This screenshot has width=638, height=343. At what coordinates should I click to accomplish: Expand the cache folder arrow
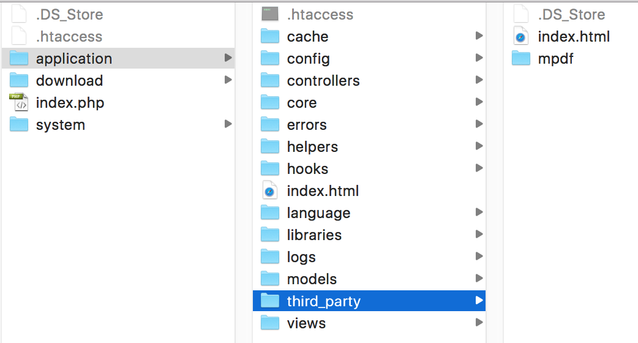click(479, 37)
